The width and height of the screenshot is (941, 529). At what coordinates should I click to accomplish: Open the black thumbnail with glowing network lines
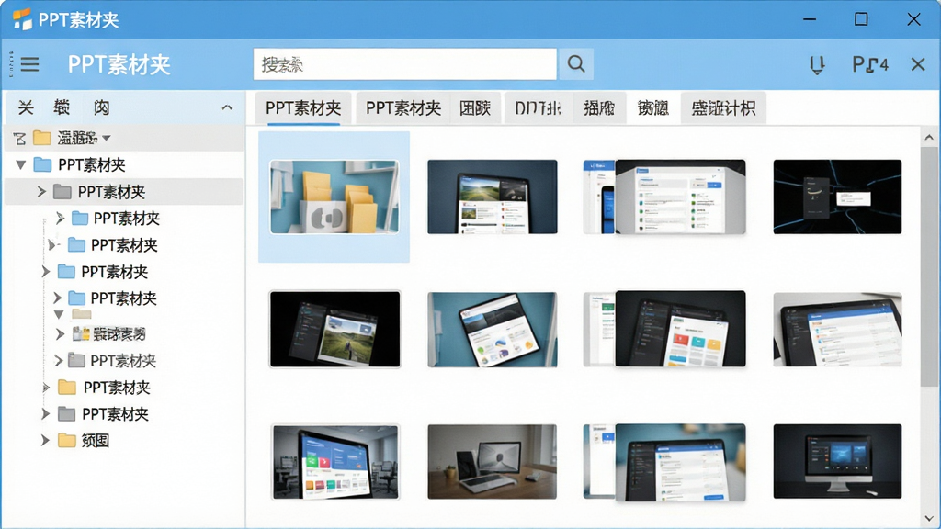837,197
